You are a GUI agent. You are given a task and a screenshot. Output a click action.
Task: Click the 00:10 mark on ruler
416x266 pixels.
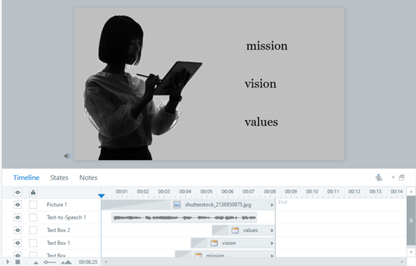coord(312,192)
